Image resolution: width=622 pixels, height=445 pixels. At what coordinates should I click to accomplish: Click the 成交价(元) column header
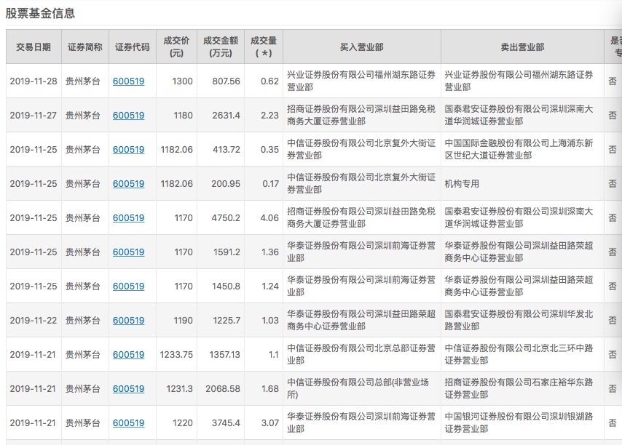[176, 47]
